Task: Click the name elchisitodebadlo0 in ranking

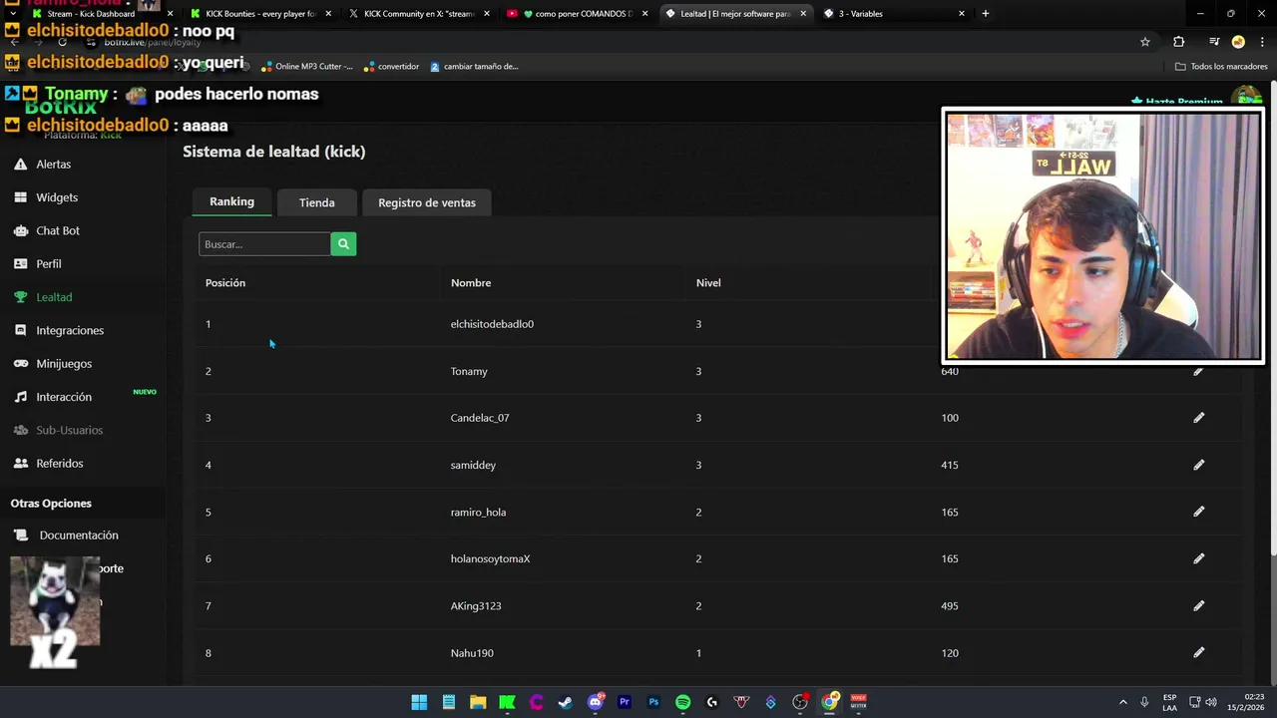Action: pos(492,324)
